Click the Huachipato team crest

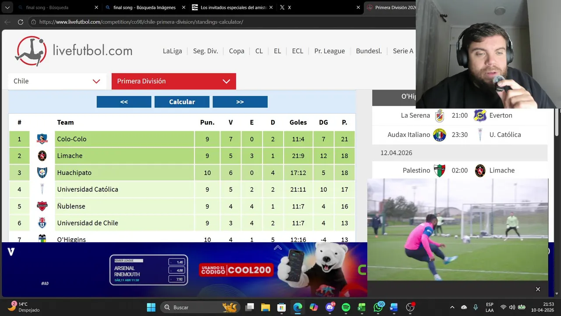point(42,172)
